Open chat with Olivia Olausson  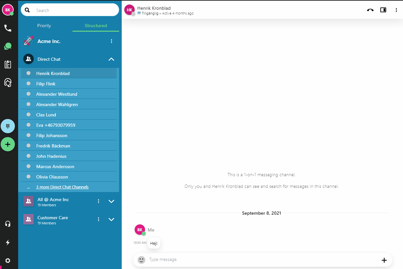(69, 177)
